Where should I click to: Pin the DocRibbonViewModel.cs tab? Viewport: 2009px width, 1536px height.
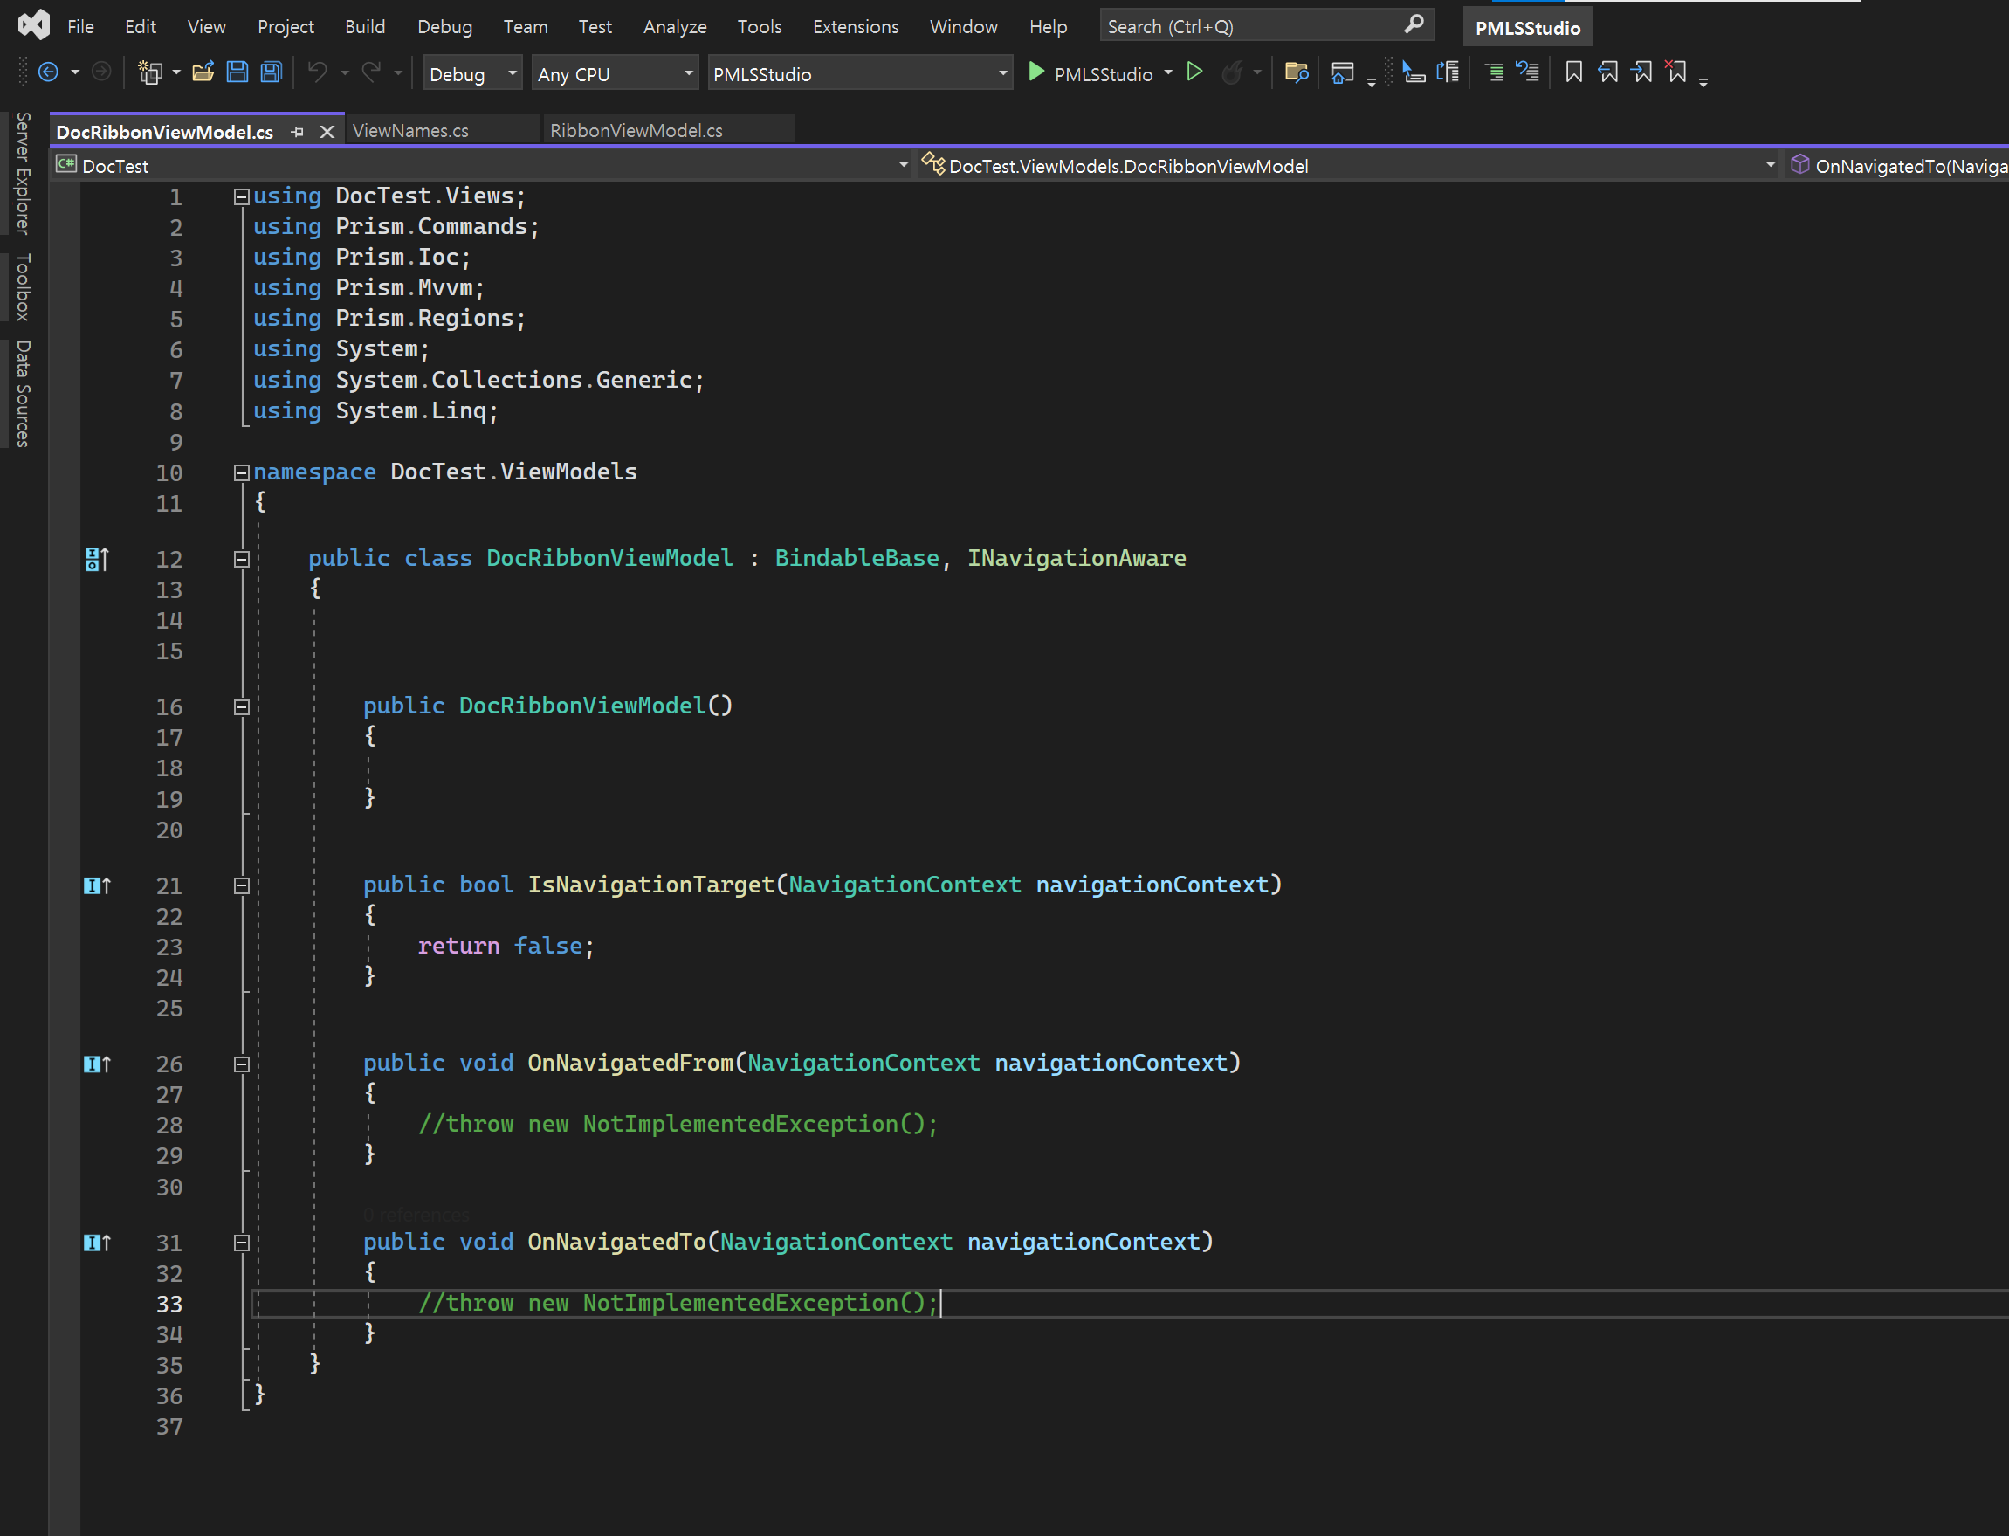(297, 132)
